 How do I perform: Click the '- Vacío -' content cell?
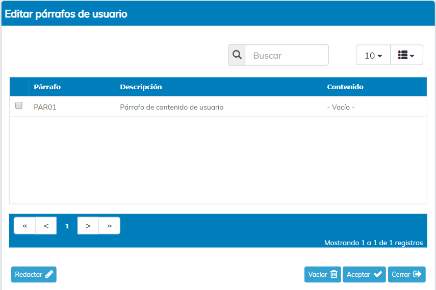pos(340,108)
